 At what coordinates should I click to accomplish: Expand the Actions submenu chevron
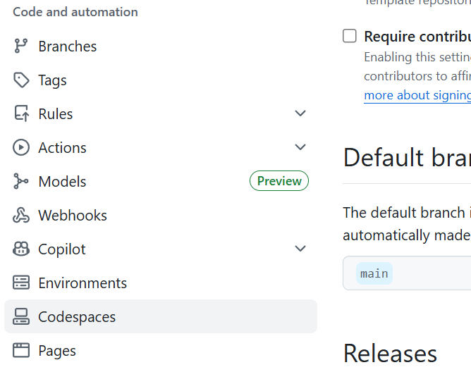tap(300, 147)
